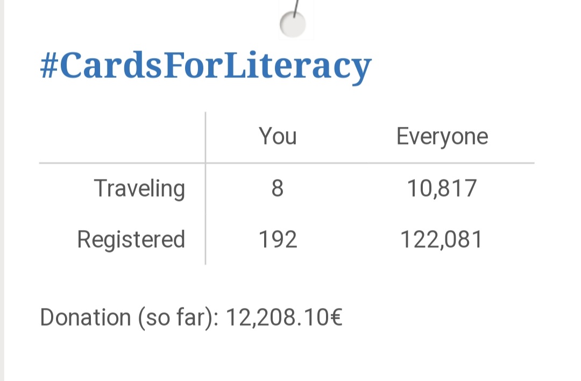Click your registered count of 192
The height and width of the screenshot is (381, 581).
click(278, 239)
